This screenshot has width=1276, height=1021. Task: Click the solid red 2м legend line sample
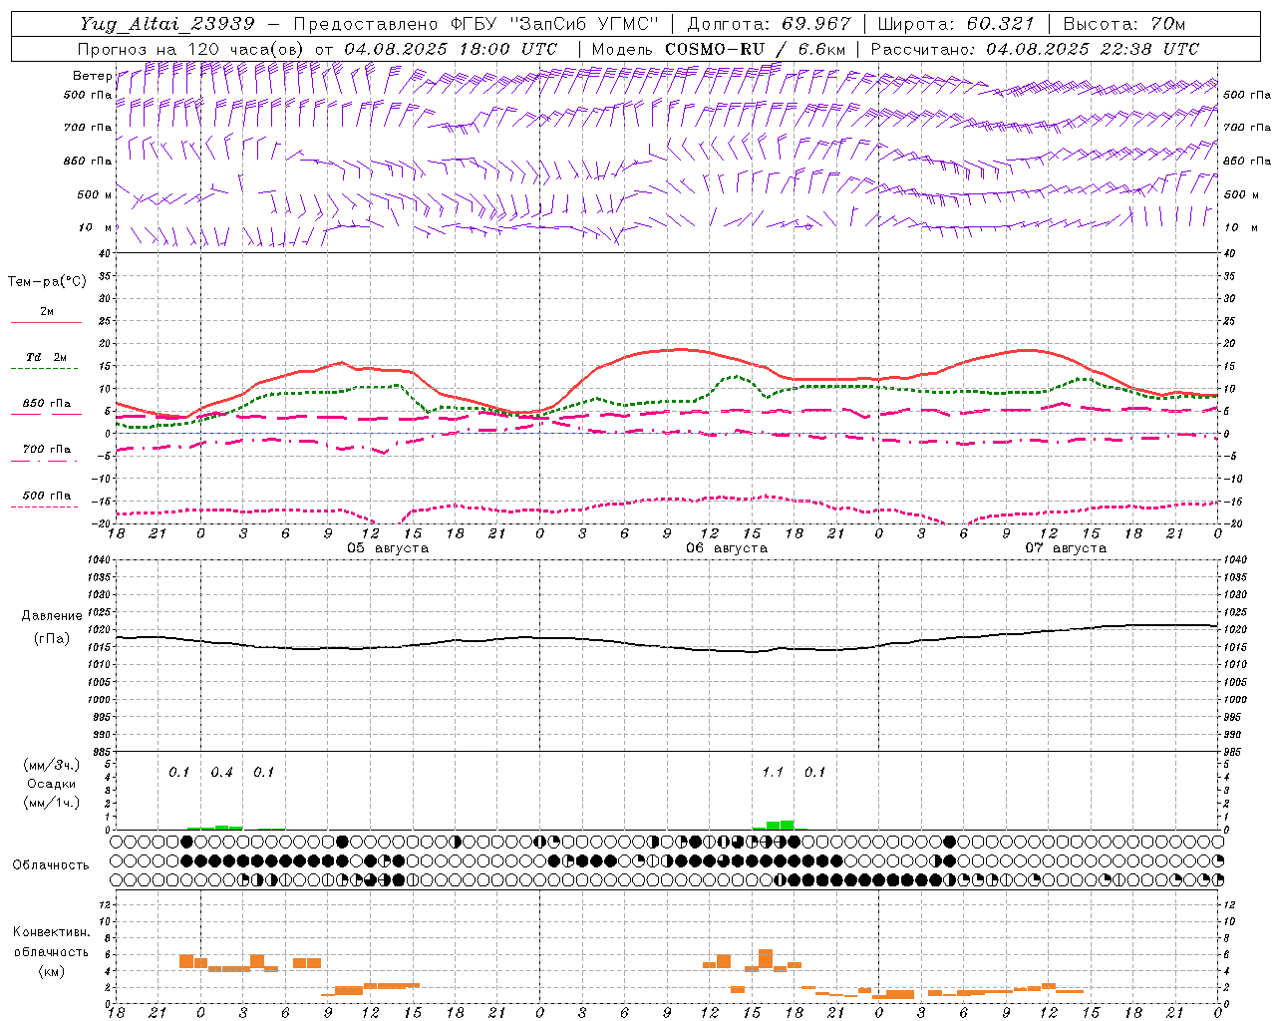click(46, 322)
